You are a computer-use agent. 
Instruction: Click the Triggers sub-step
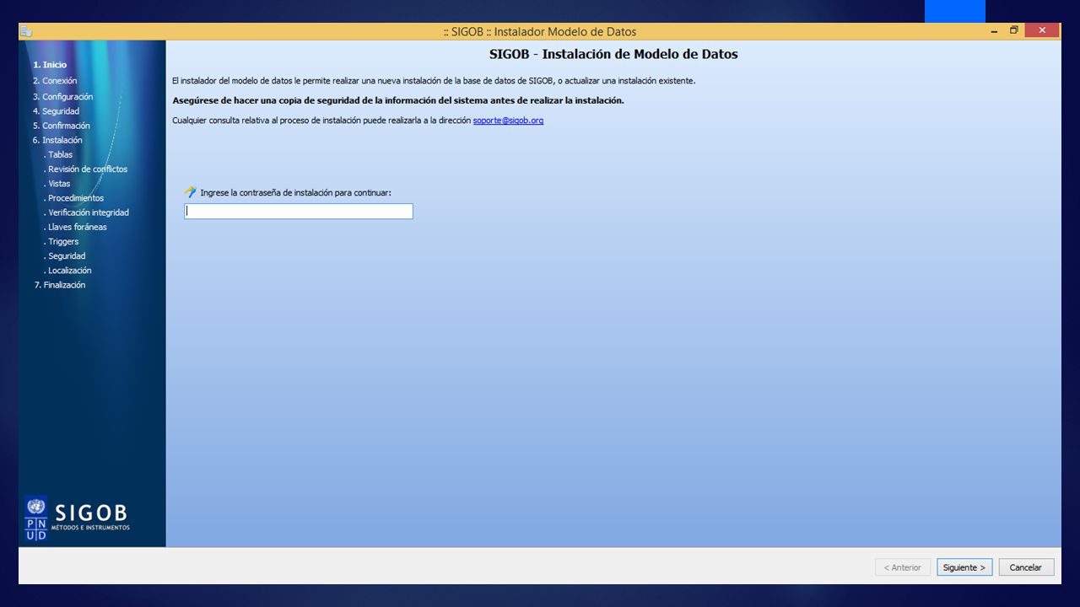[x=62, y=242]
